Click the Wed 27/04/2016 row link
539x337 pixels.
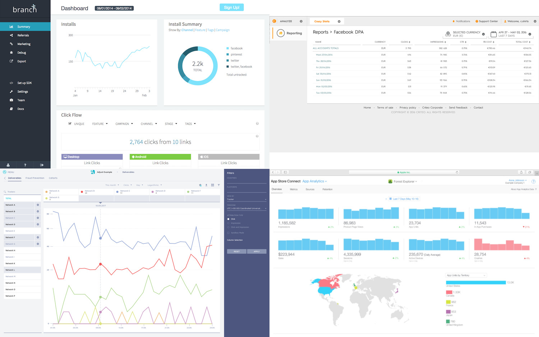[324, 55]
